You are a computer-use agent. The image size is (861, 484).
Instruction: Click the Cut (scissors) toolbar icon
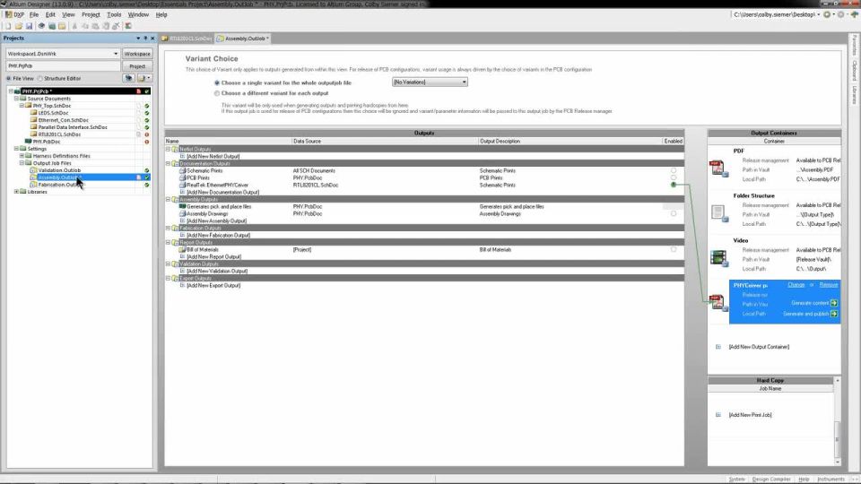click(x=74, y=26)
